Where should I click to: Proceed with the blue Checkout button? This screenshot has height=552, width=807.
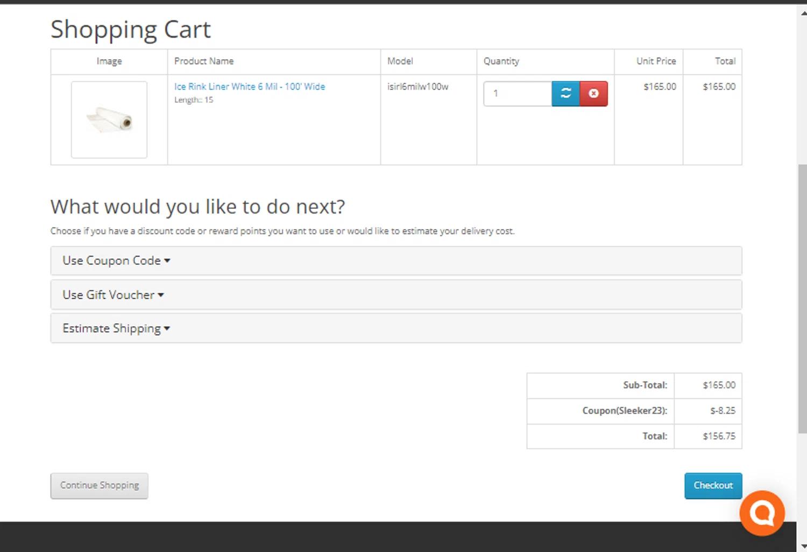coord(713,486)
